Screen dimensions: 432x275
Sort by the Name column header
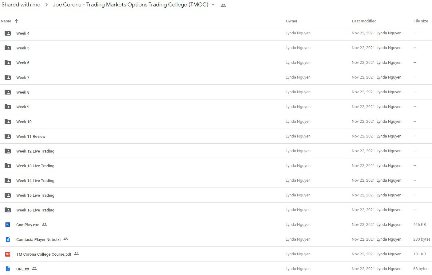pyautogui.click(x=6, y=21)
